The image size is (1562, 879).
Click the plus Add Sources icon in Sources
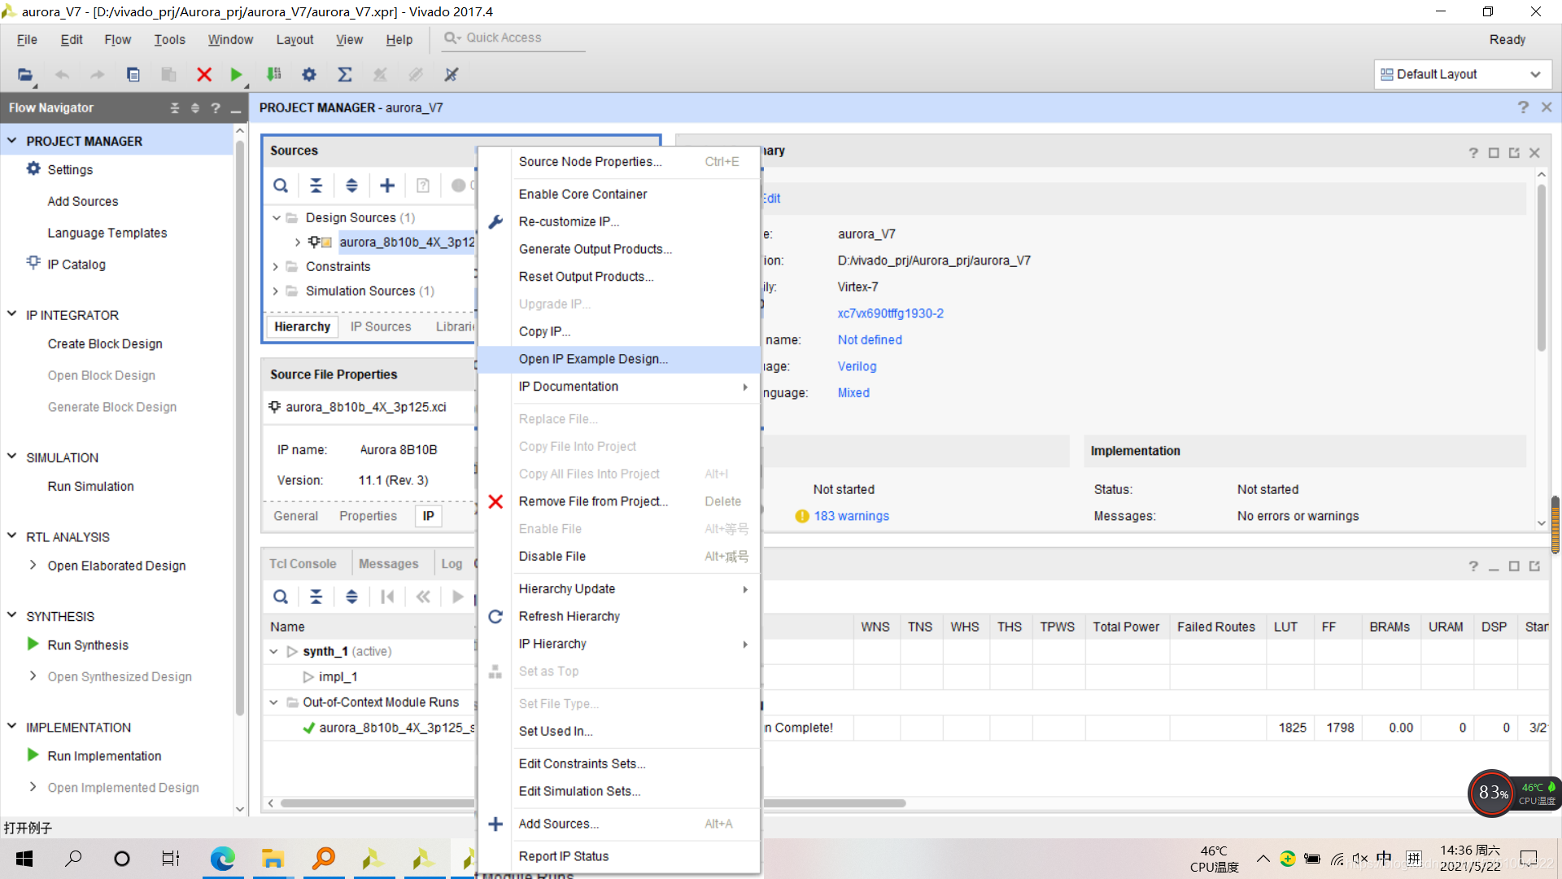tap(387, 186)
